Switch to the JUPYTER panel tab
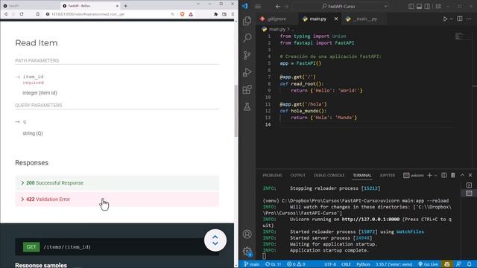 pos(388,176)
